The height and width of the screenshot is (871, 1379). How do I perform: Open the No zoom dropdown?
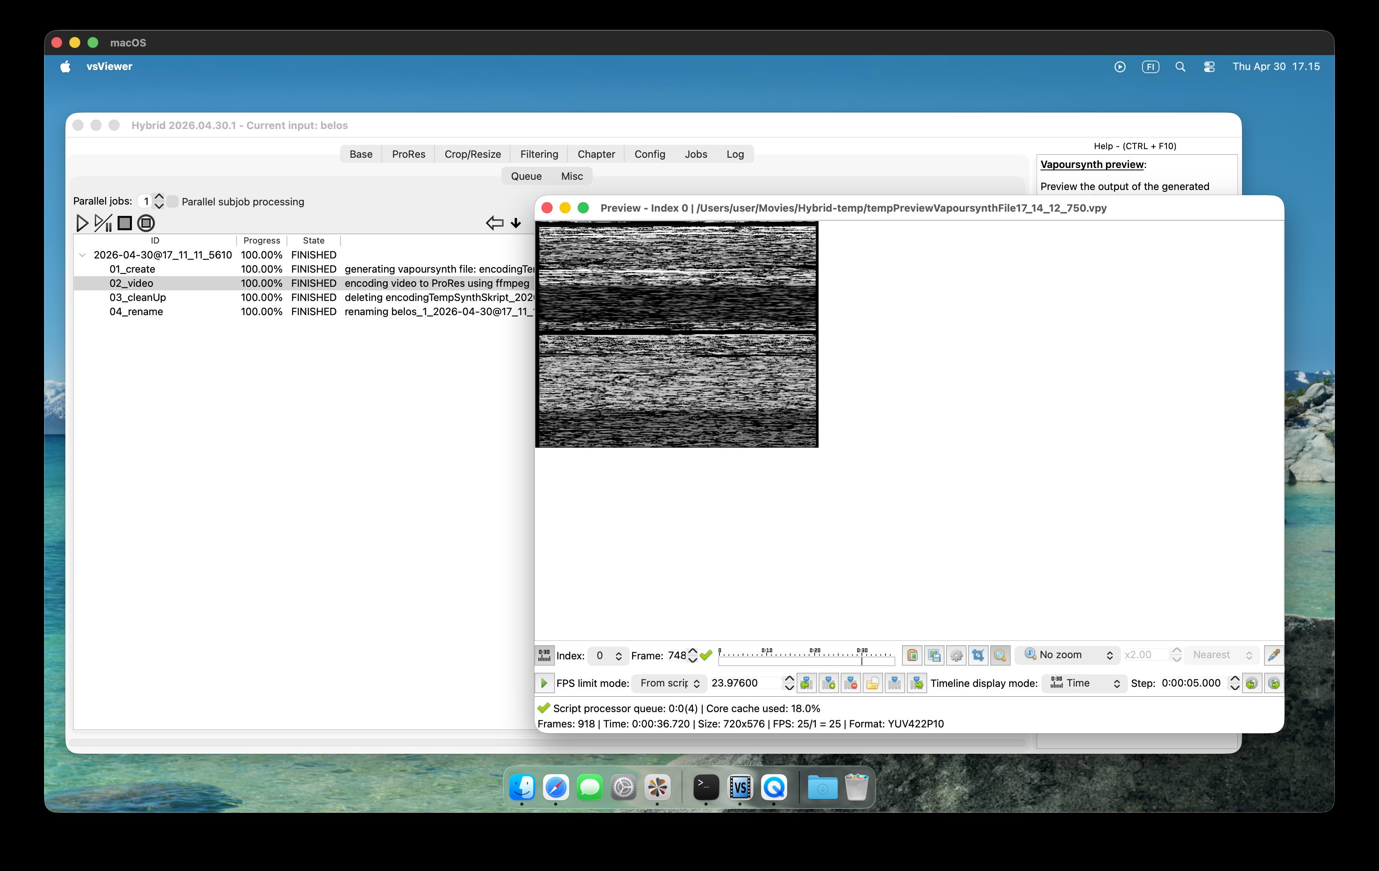click(x=1068, y=655)
